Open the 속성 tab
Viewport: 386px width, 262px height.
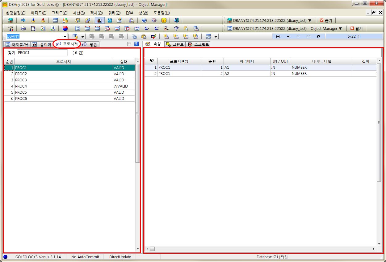(153, 44)
